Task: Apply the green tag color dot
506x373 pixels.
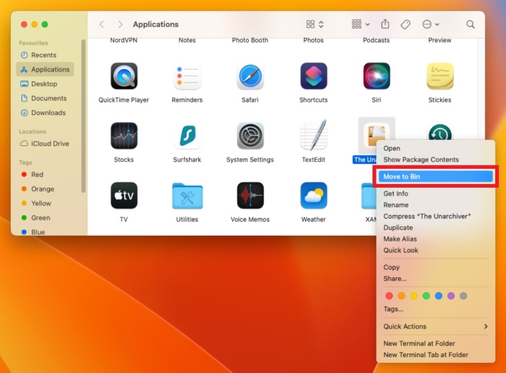Action: pyautogui.click(x=426, y=296)
